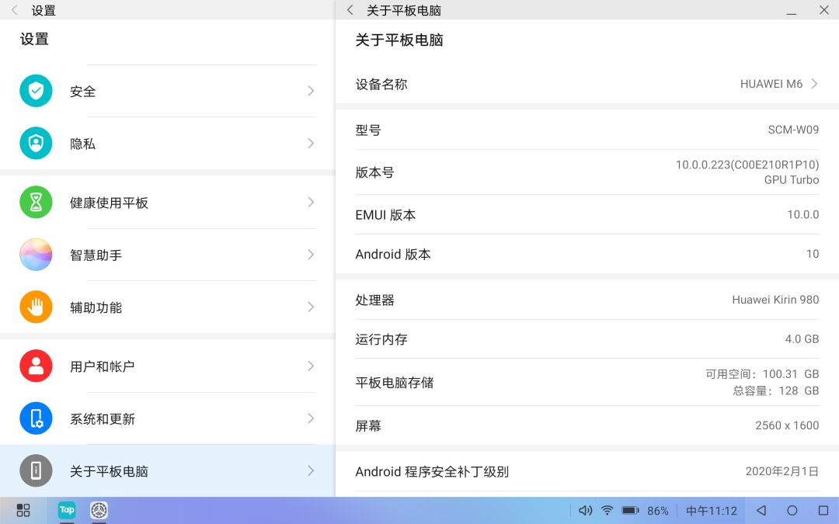Expand the chevron beside 系统和更新

[x=311, y=418]
